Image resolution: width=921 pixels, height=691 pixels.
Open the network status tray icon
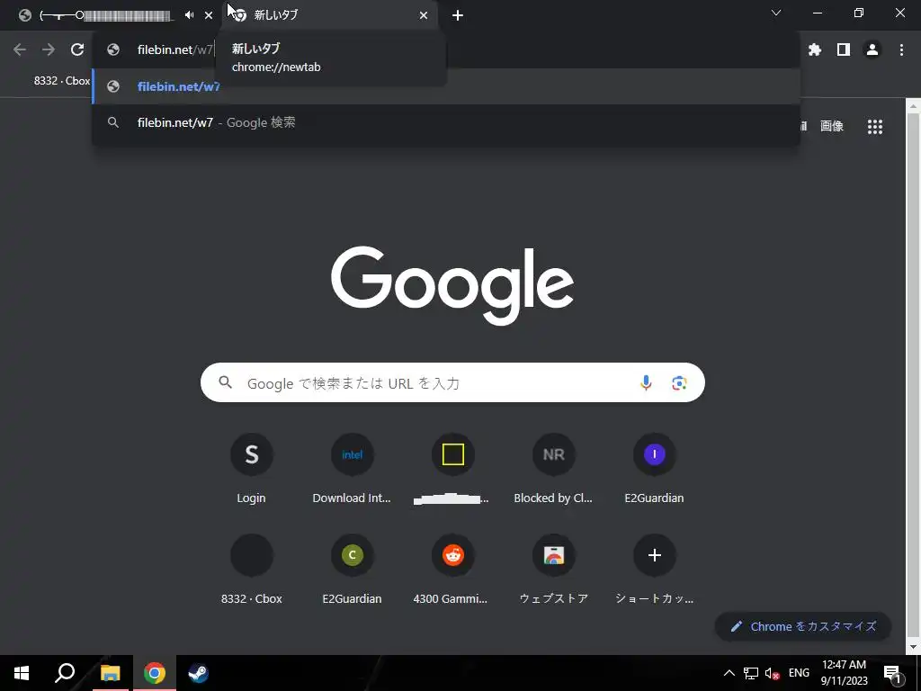click(x=751, y=673)
